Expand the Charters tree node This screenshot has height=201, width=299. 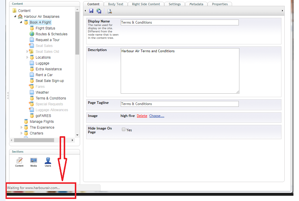tap(22, 133)
